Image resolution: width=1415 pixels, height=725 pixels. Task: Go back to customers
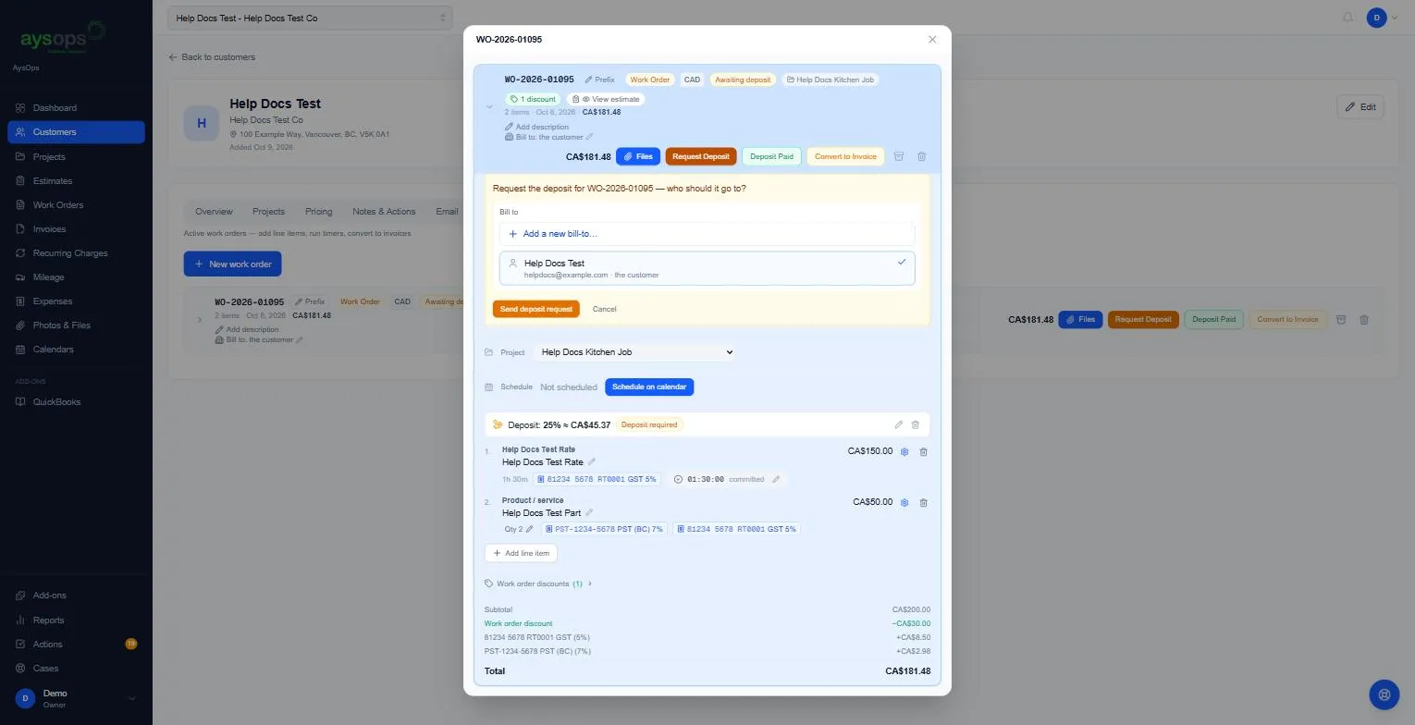pos(212,57)
